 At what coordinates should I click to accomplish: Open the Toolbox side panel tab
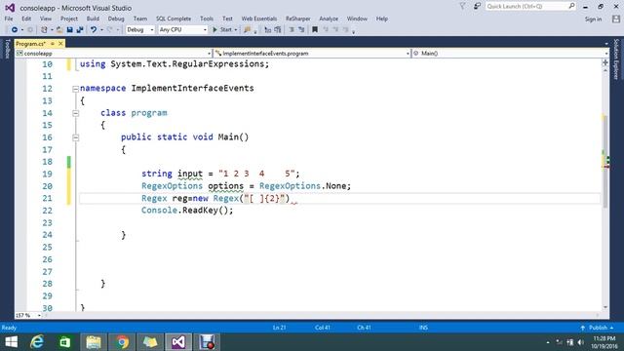point(7,50)
